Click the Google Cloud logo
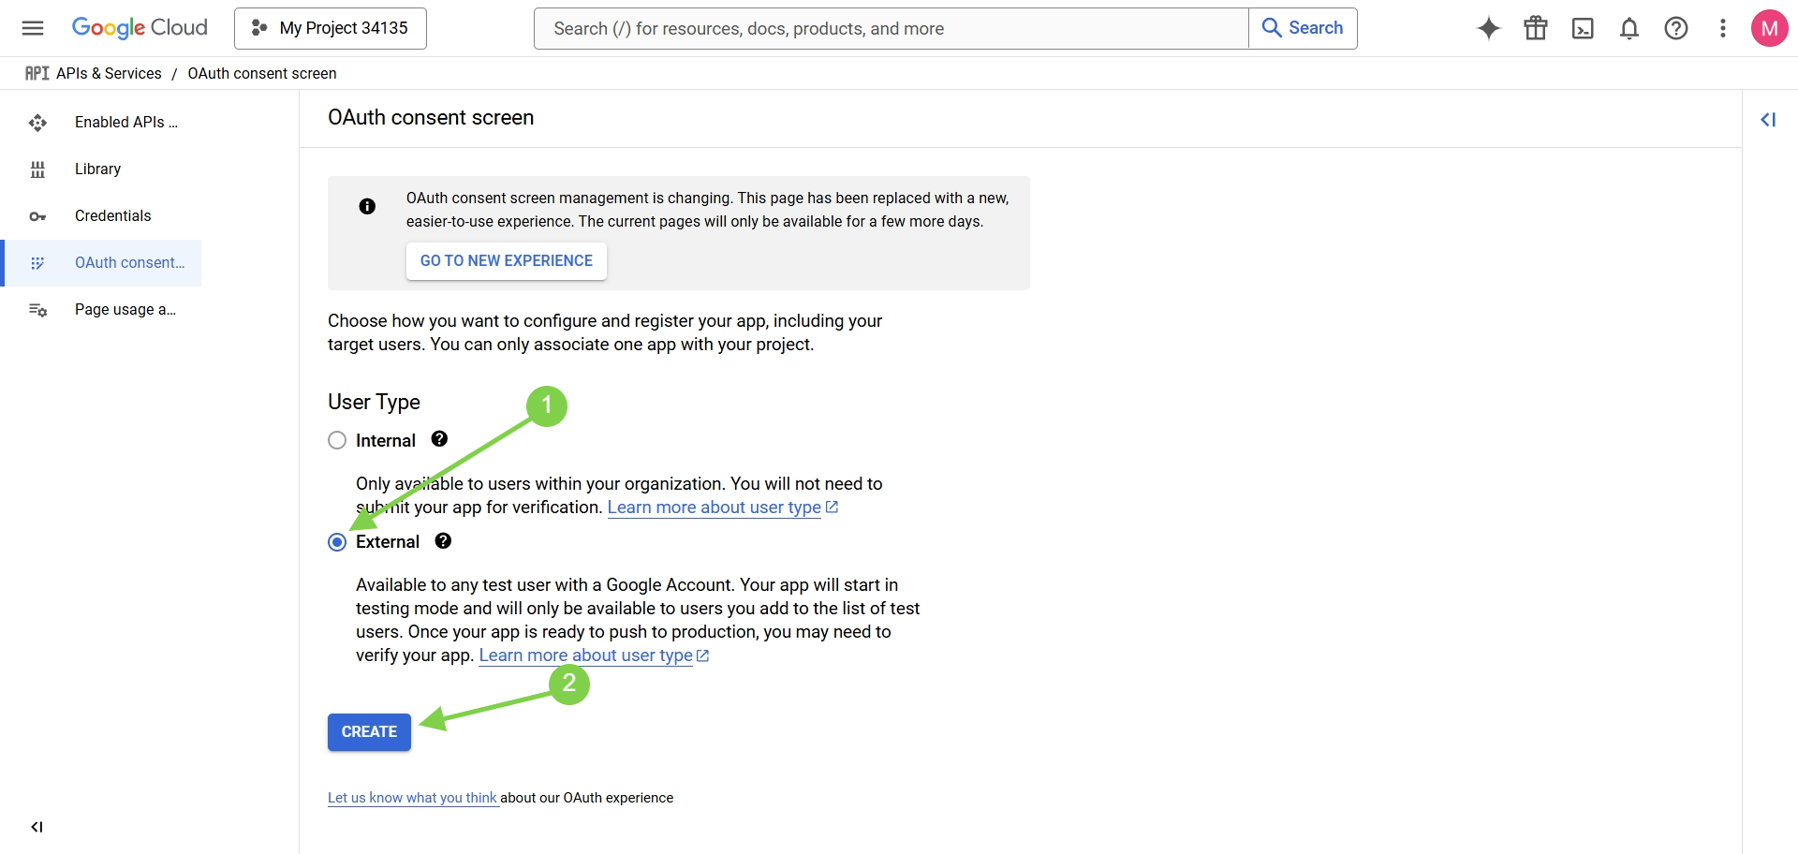The height and width of the screenshot is (854, 1798). coord(140,28)
